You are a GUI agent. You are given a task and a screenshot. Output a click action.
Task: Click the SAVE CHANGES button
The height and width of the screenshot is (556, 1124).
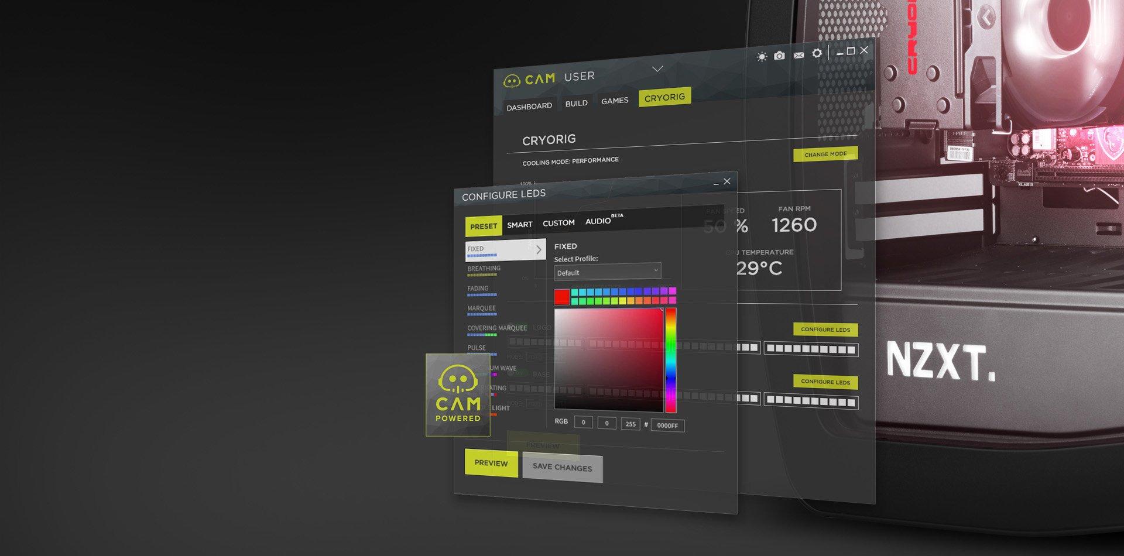562,468
